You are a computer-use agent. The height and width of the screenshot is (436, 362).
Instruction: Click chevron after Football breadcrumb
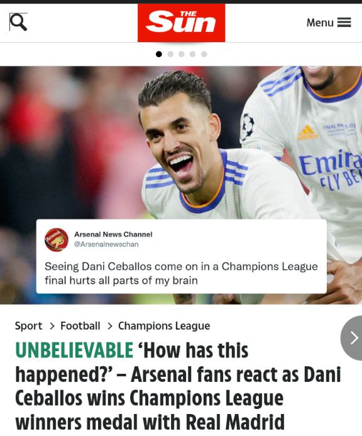(x=110, y=326)
